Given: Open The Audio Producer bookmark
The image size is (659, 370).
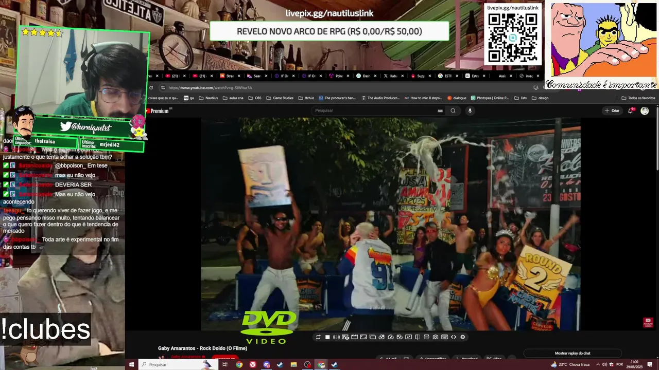Looking at the screenshot, I should [x=380, y=98].
